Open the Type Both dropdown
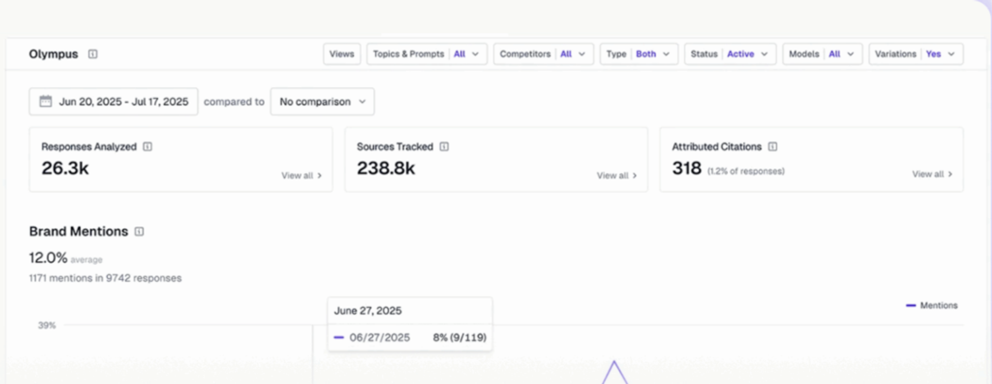Viewport: 992px width, 384px height. pyautogui.click(x=639, y=54)
